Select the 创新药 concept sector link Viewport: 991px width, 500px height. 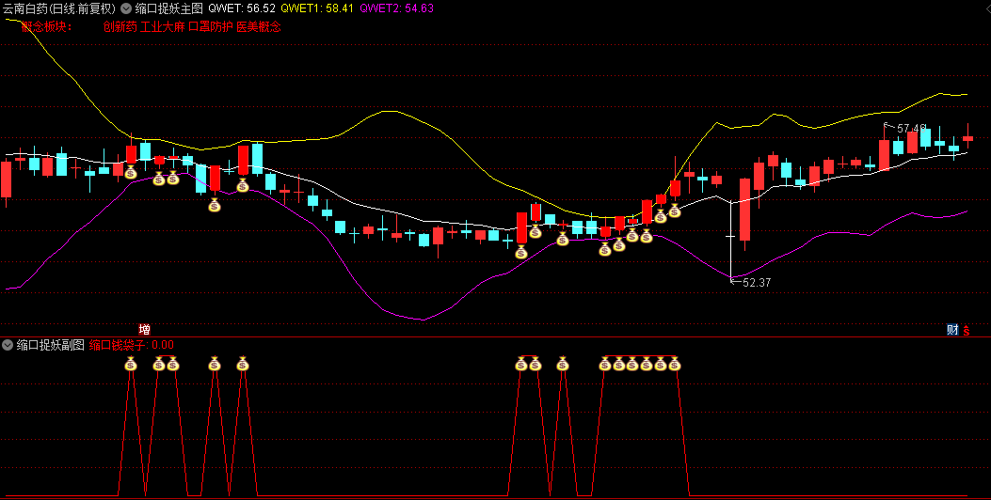coord(120,27)
